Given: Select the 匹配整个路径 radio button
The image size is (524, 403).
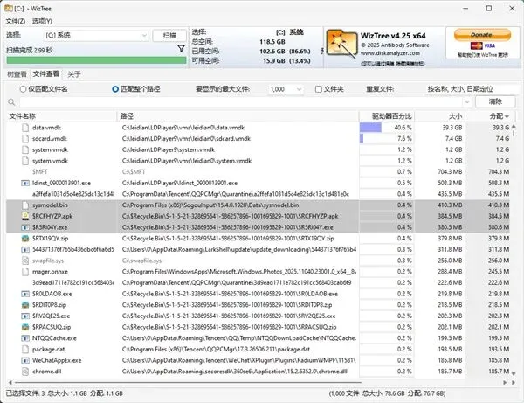Looking at the screenshot, I should tap(115, 89).
